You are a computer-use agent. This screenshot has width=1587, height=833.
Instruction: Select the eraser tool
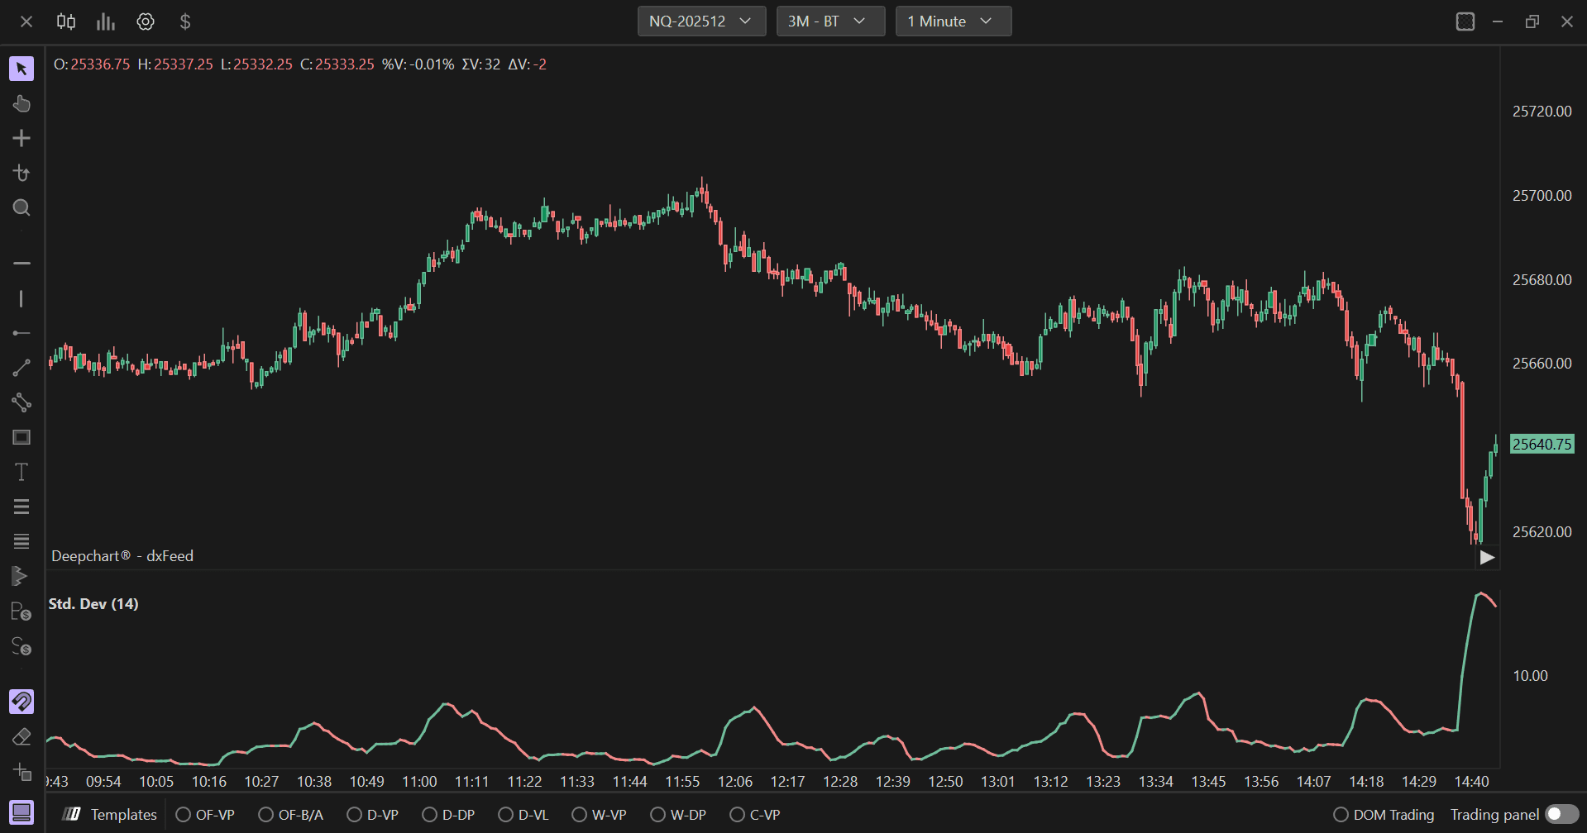pos(22,736)
